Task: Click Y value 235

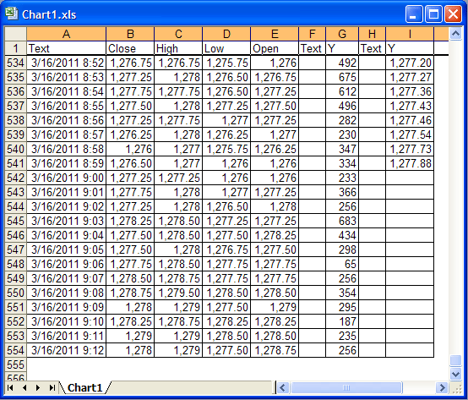Action: 342,336
